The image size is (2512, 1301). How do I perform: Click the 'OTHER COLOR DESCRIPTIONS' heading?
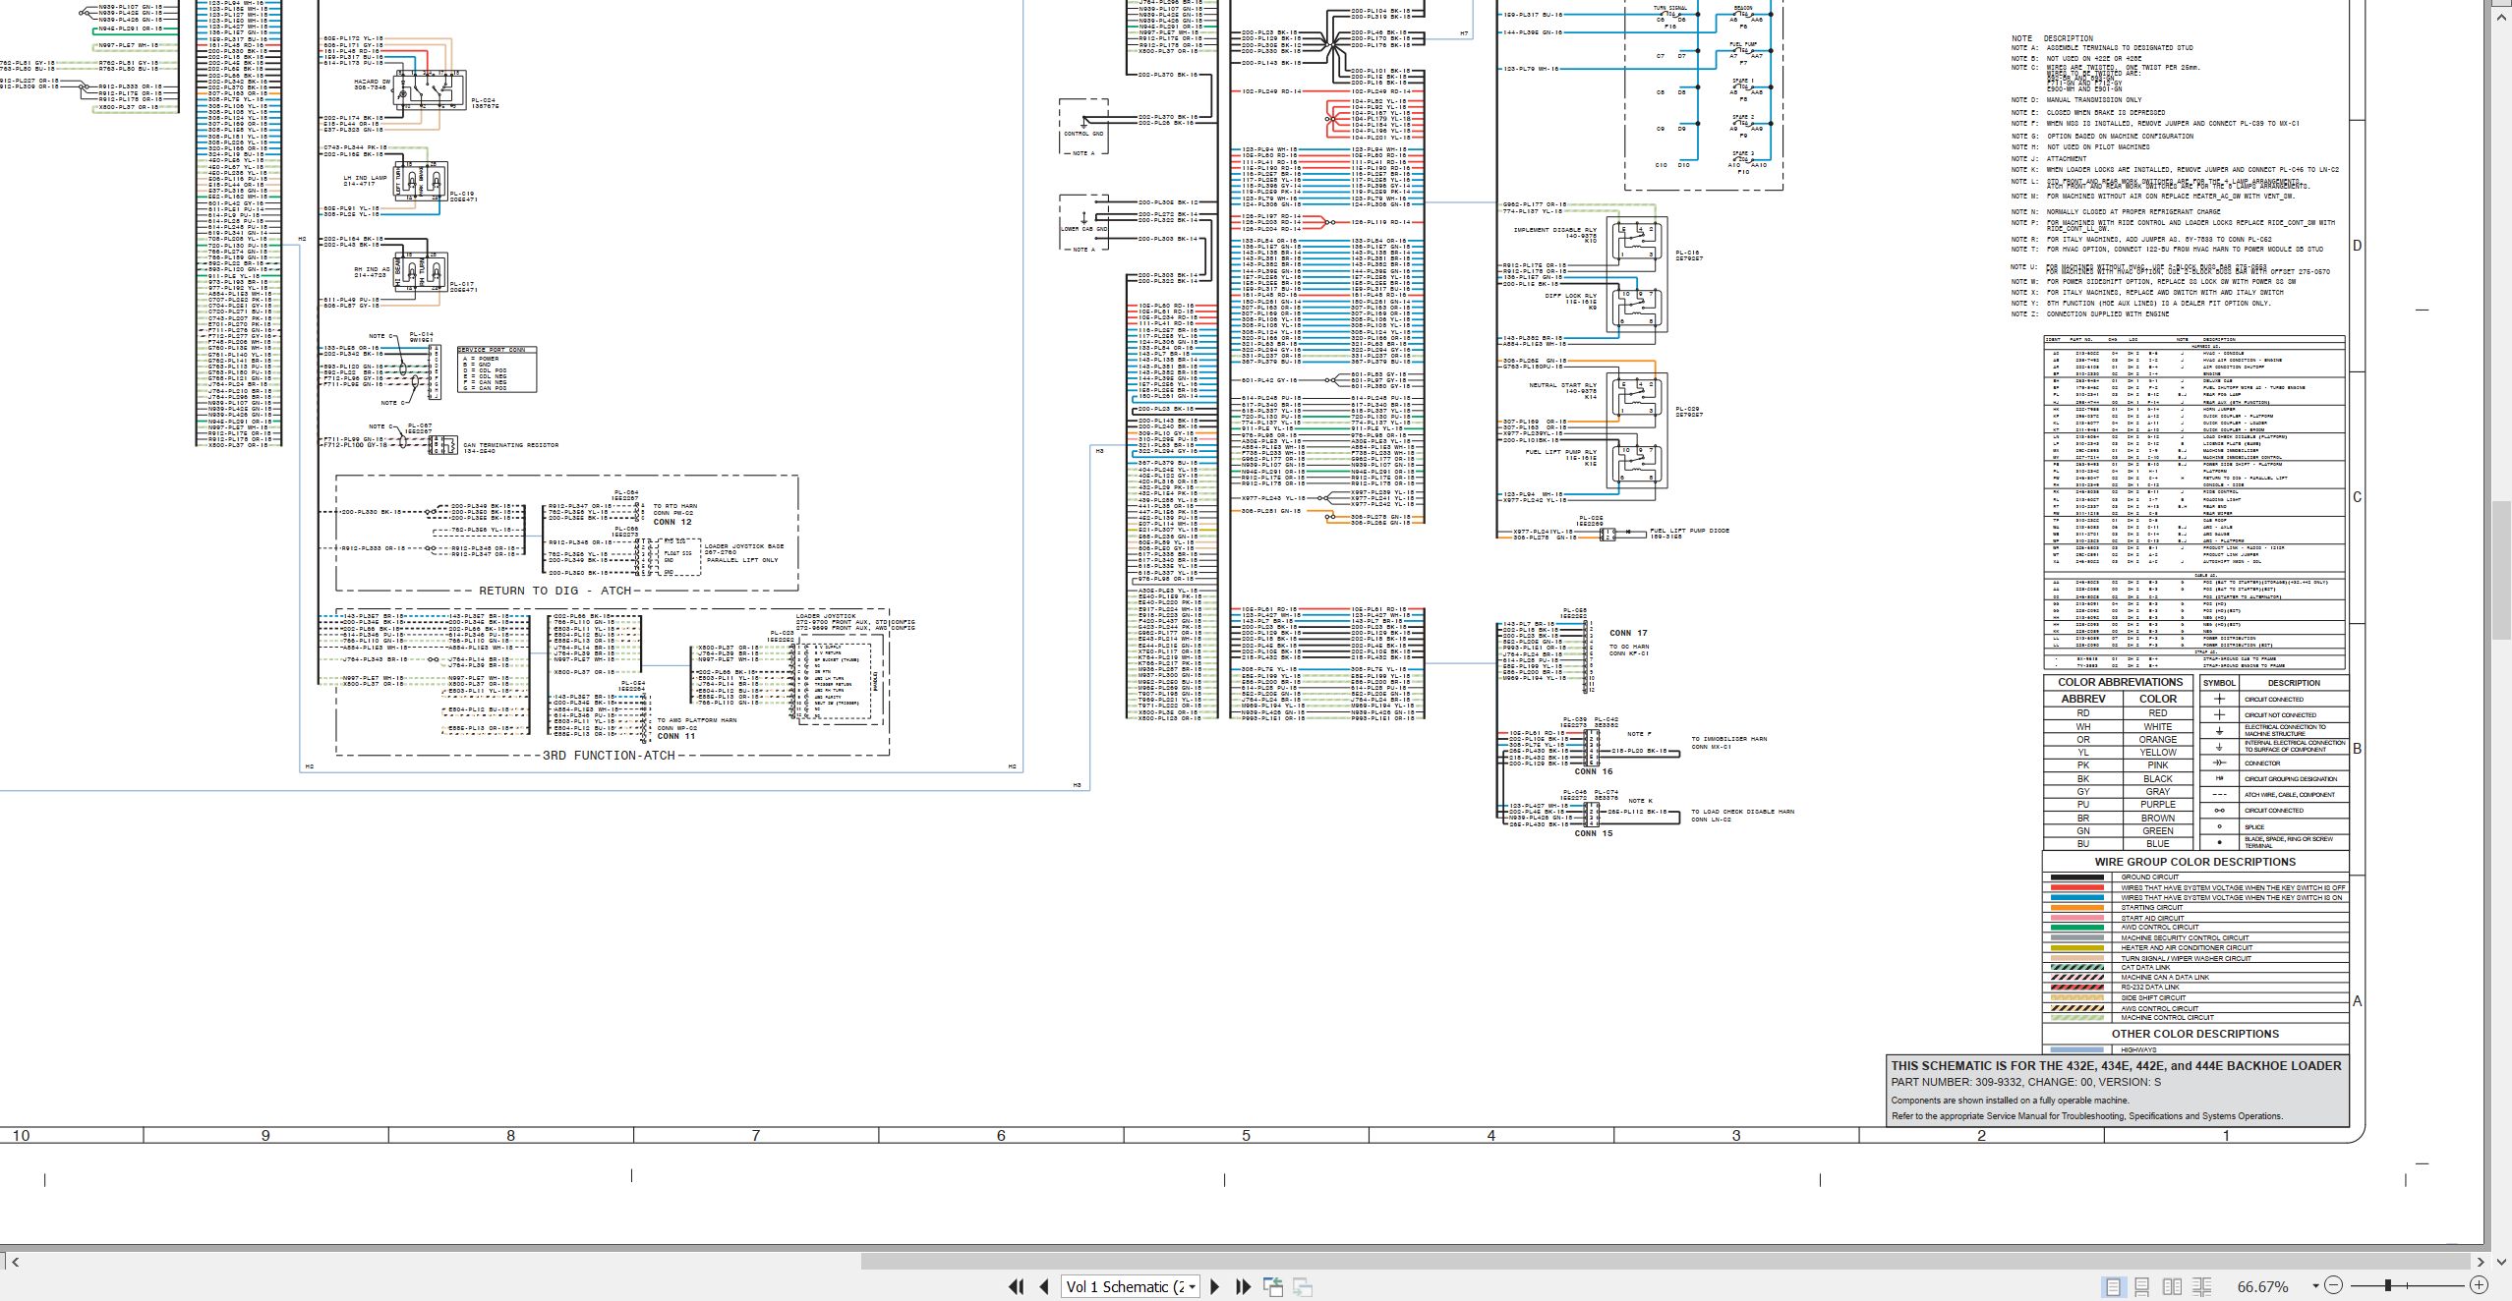(x=2194, y=1034)
